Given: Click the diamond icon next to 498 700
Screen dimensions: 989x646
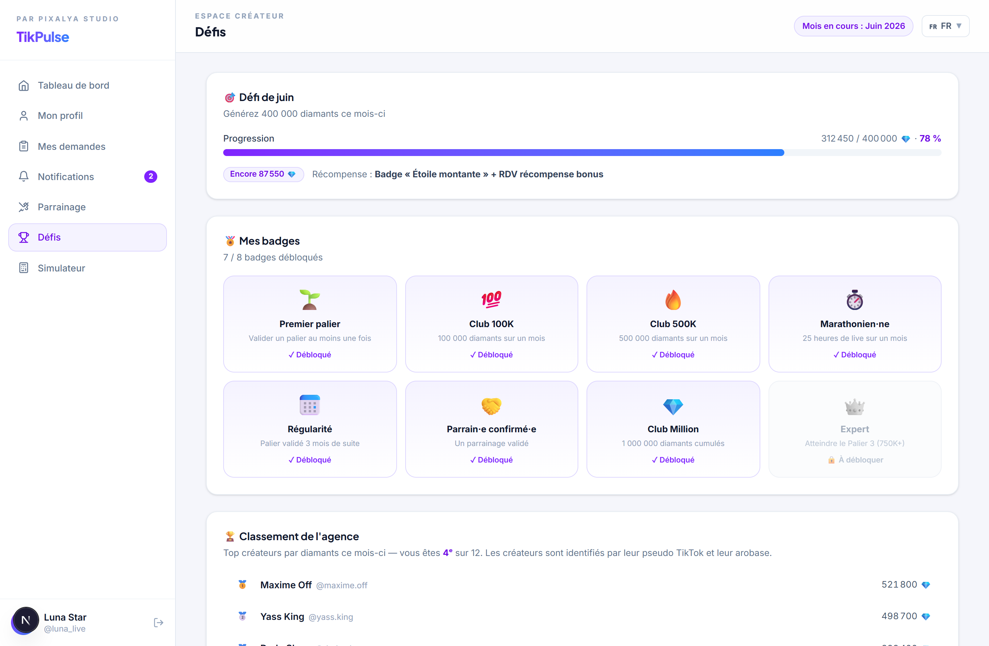Looking at the screenshot, I should 926,616.
